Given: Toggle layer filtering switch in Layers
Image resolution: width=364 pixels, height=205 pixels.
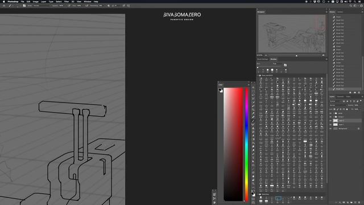Looking at the screenshot, I should point(361,101).
